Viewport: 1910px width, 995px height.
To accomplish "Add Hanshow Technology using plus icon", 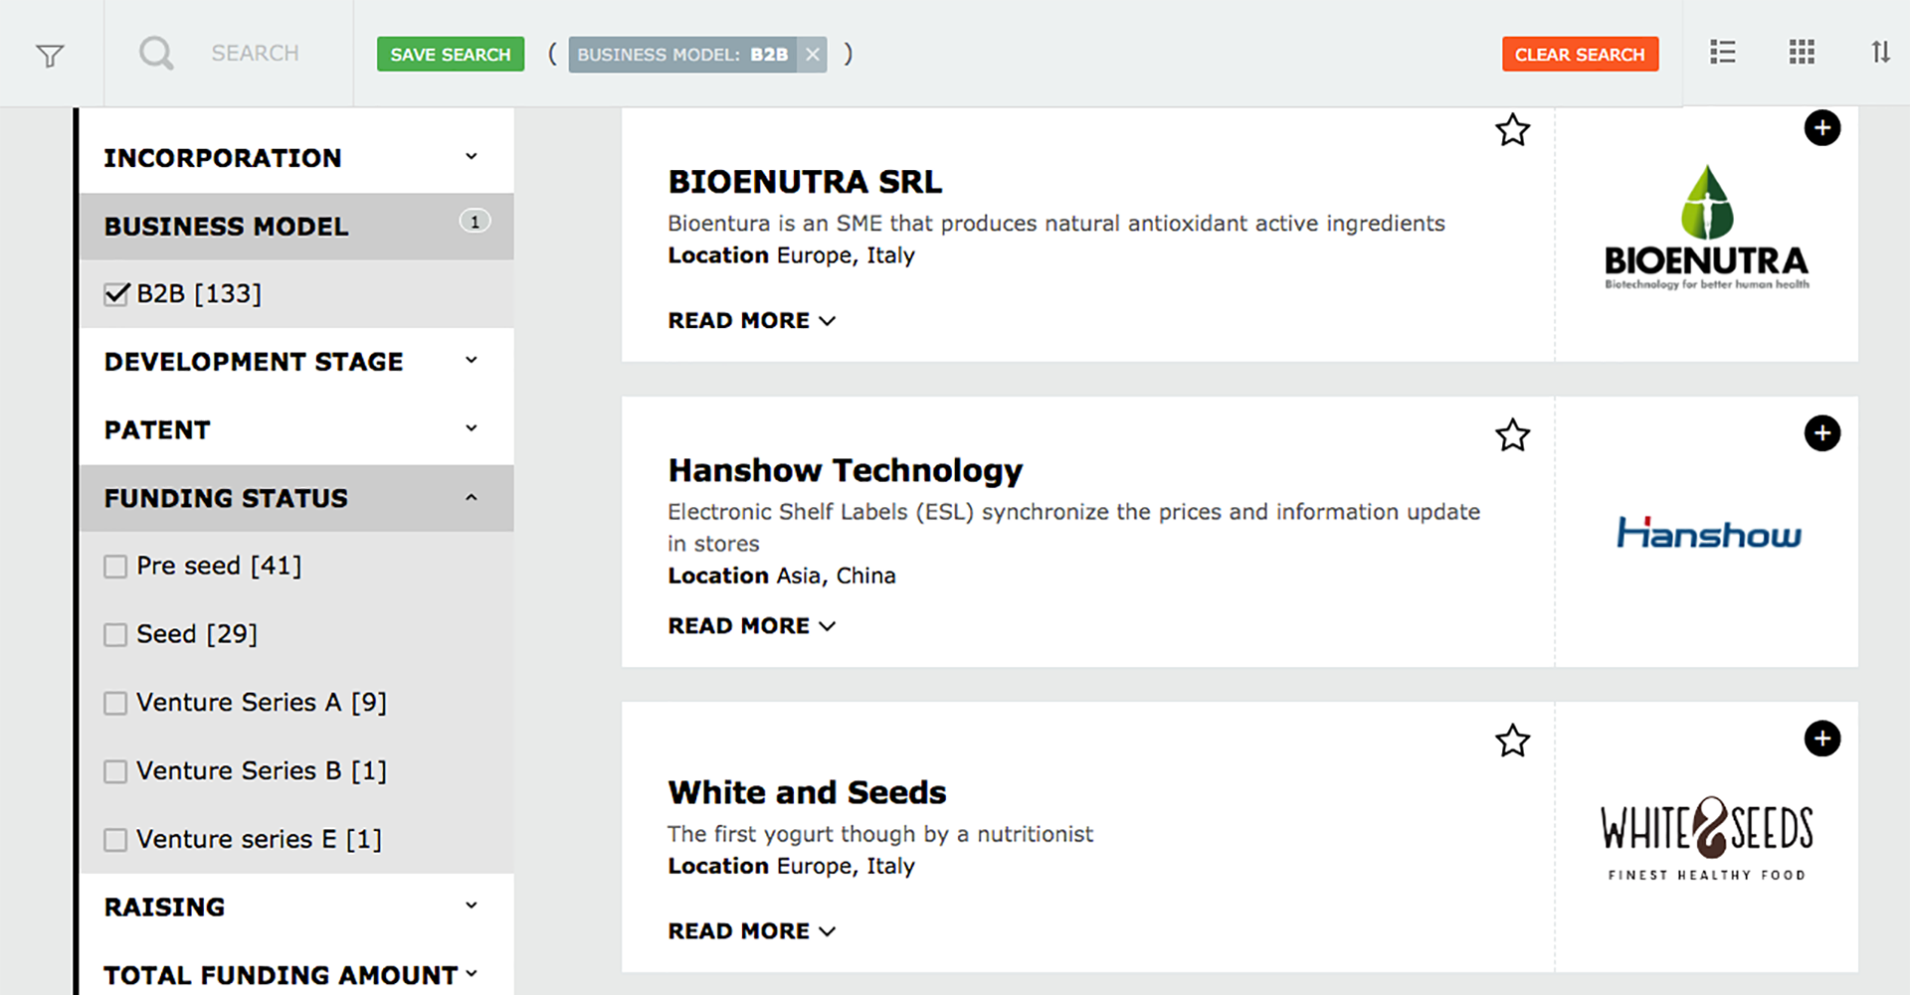I will click(1822, 432).
